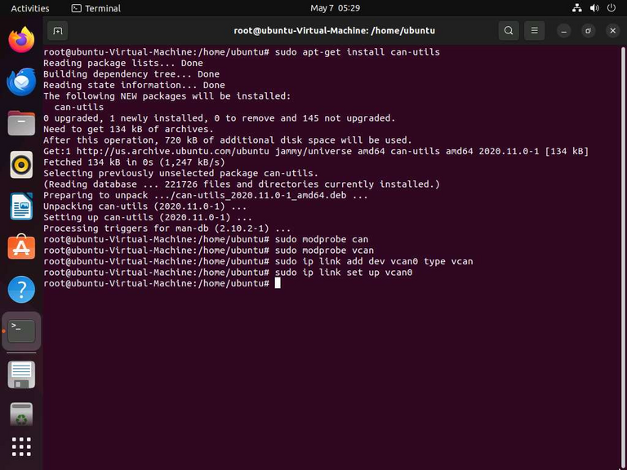Open the Terminal app menu in top bar

(x=96, y=8)
